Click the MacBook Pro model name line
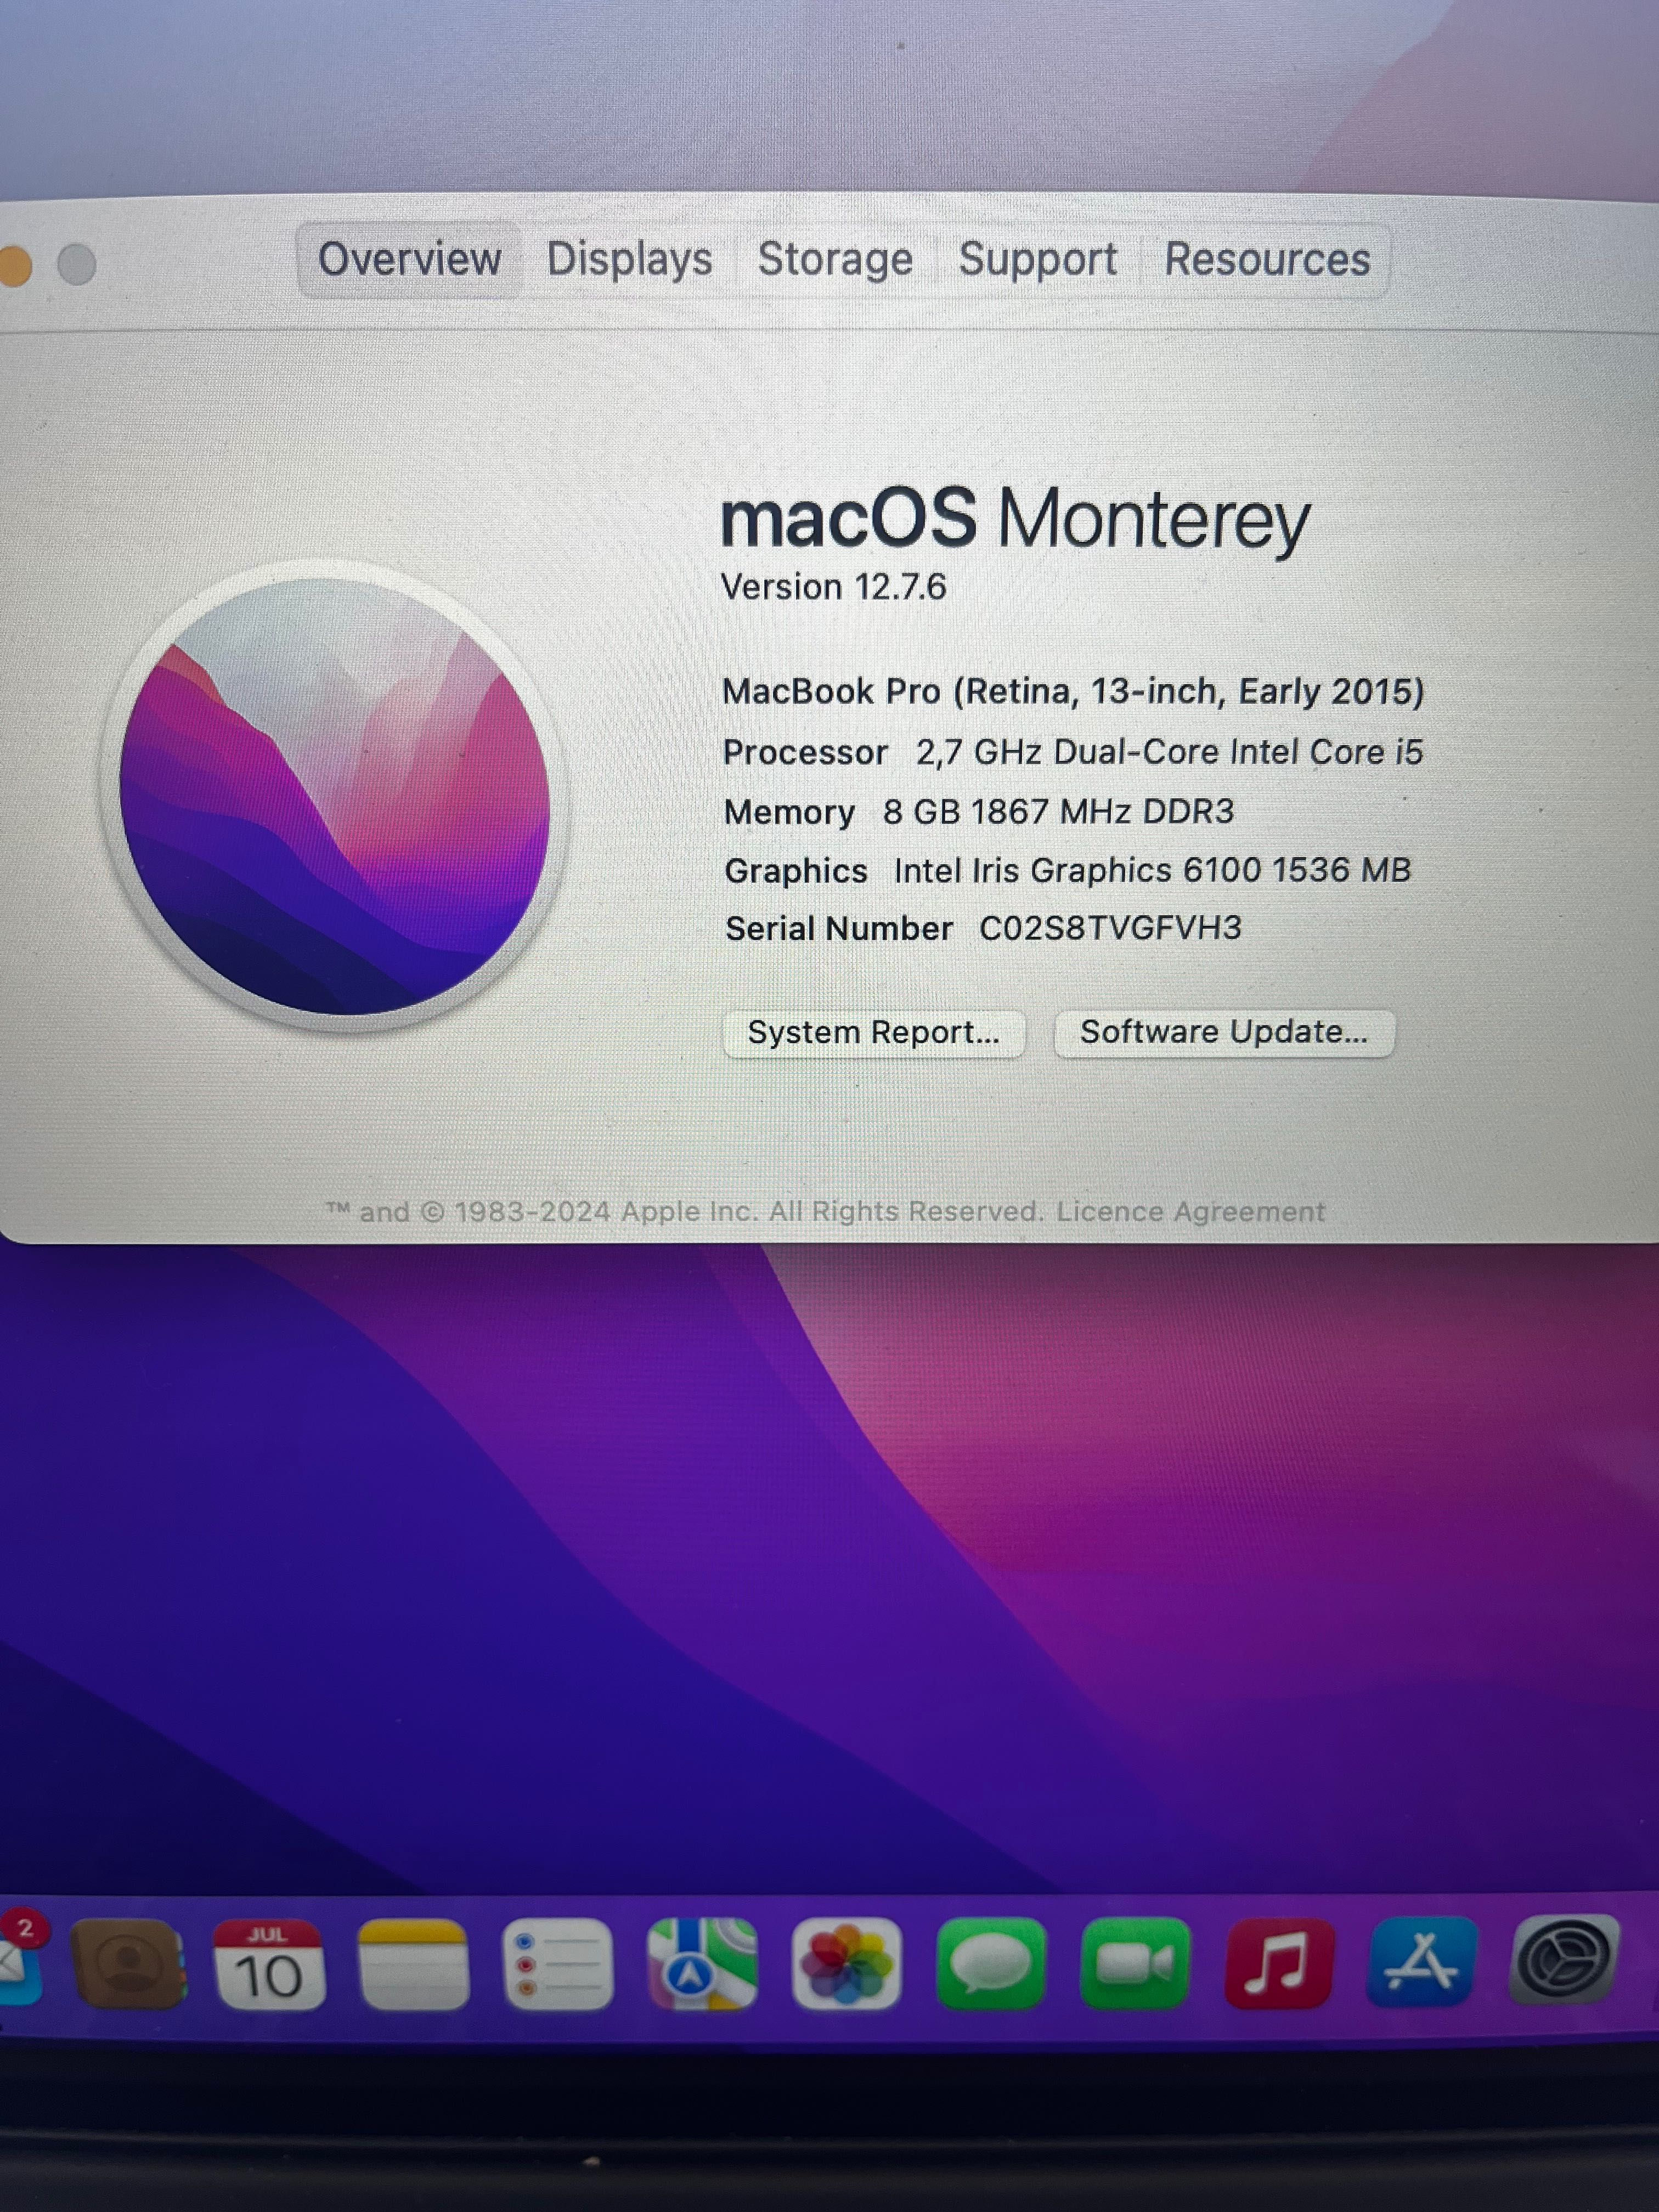The width and height of the screenshot is (1659, 2212). click(x=1073, y=691)
